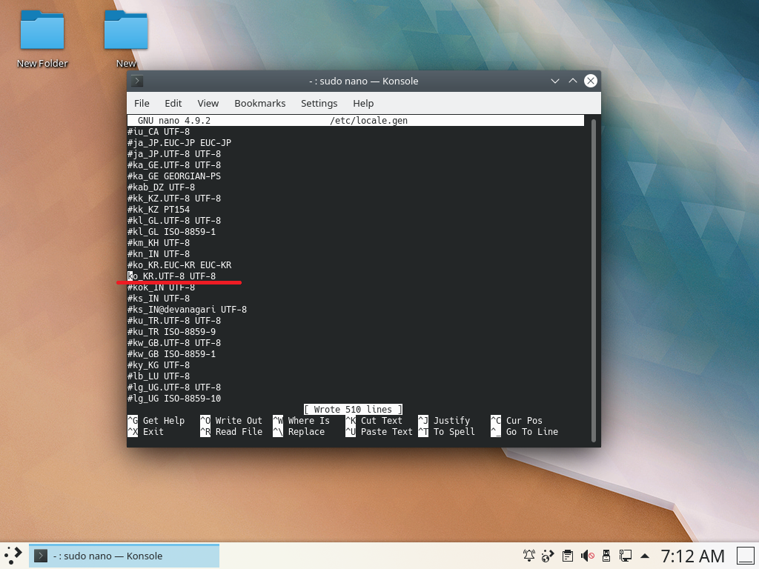Click the line #ko_KR.EUC-KR EUC-KR

(x=179, y=265)
